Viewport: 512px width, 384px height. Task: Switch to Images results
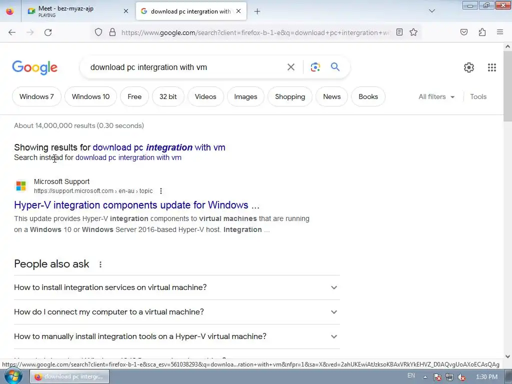tap(245, 96)
